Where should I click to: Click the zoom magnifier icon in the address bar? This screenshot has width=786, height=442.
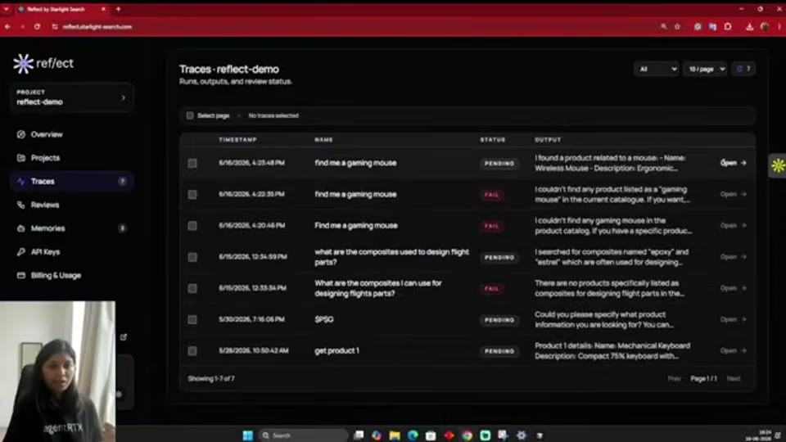coord(664,26)
